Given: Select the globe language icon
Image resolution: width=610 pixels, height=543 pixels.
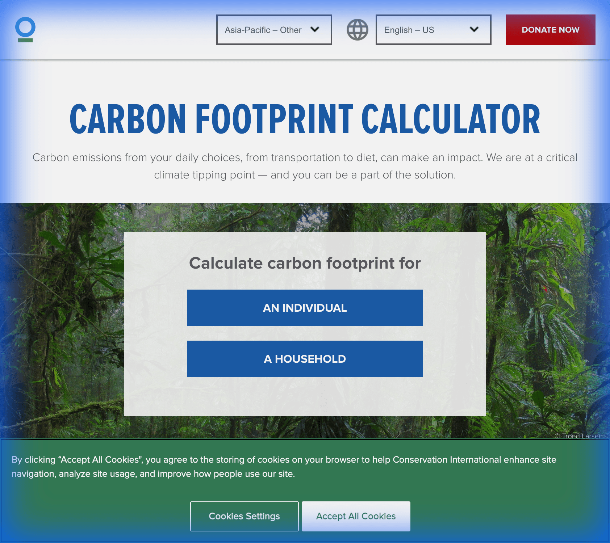Looking at the screenshot, I should point(358,30).
